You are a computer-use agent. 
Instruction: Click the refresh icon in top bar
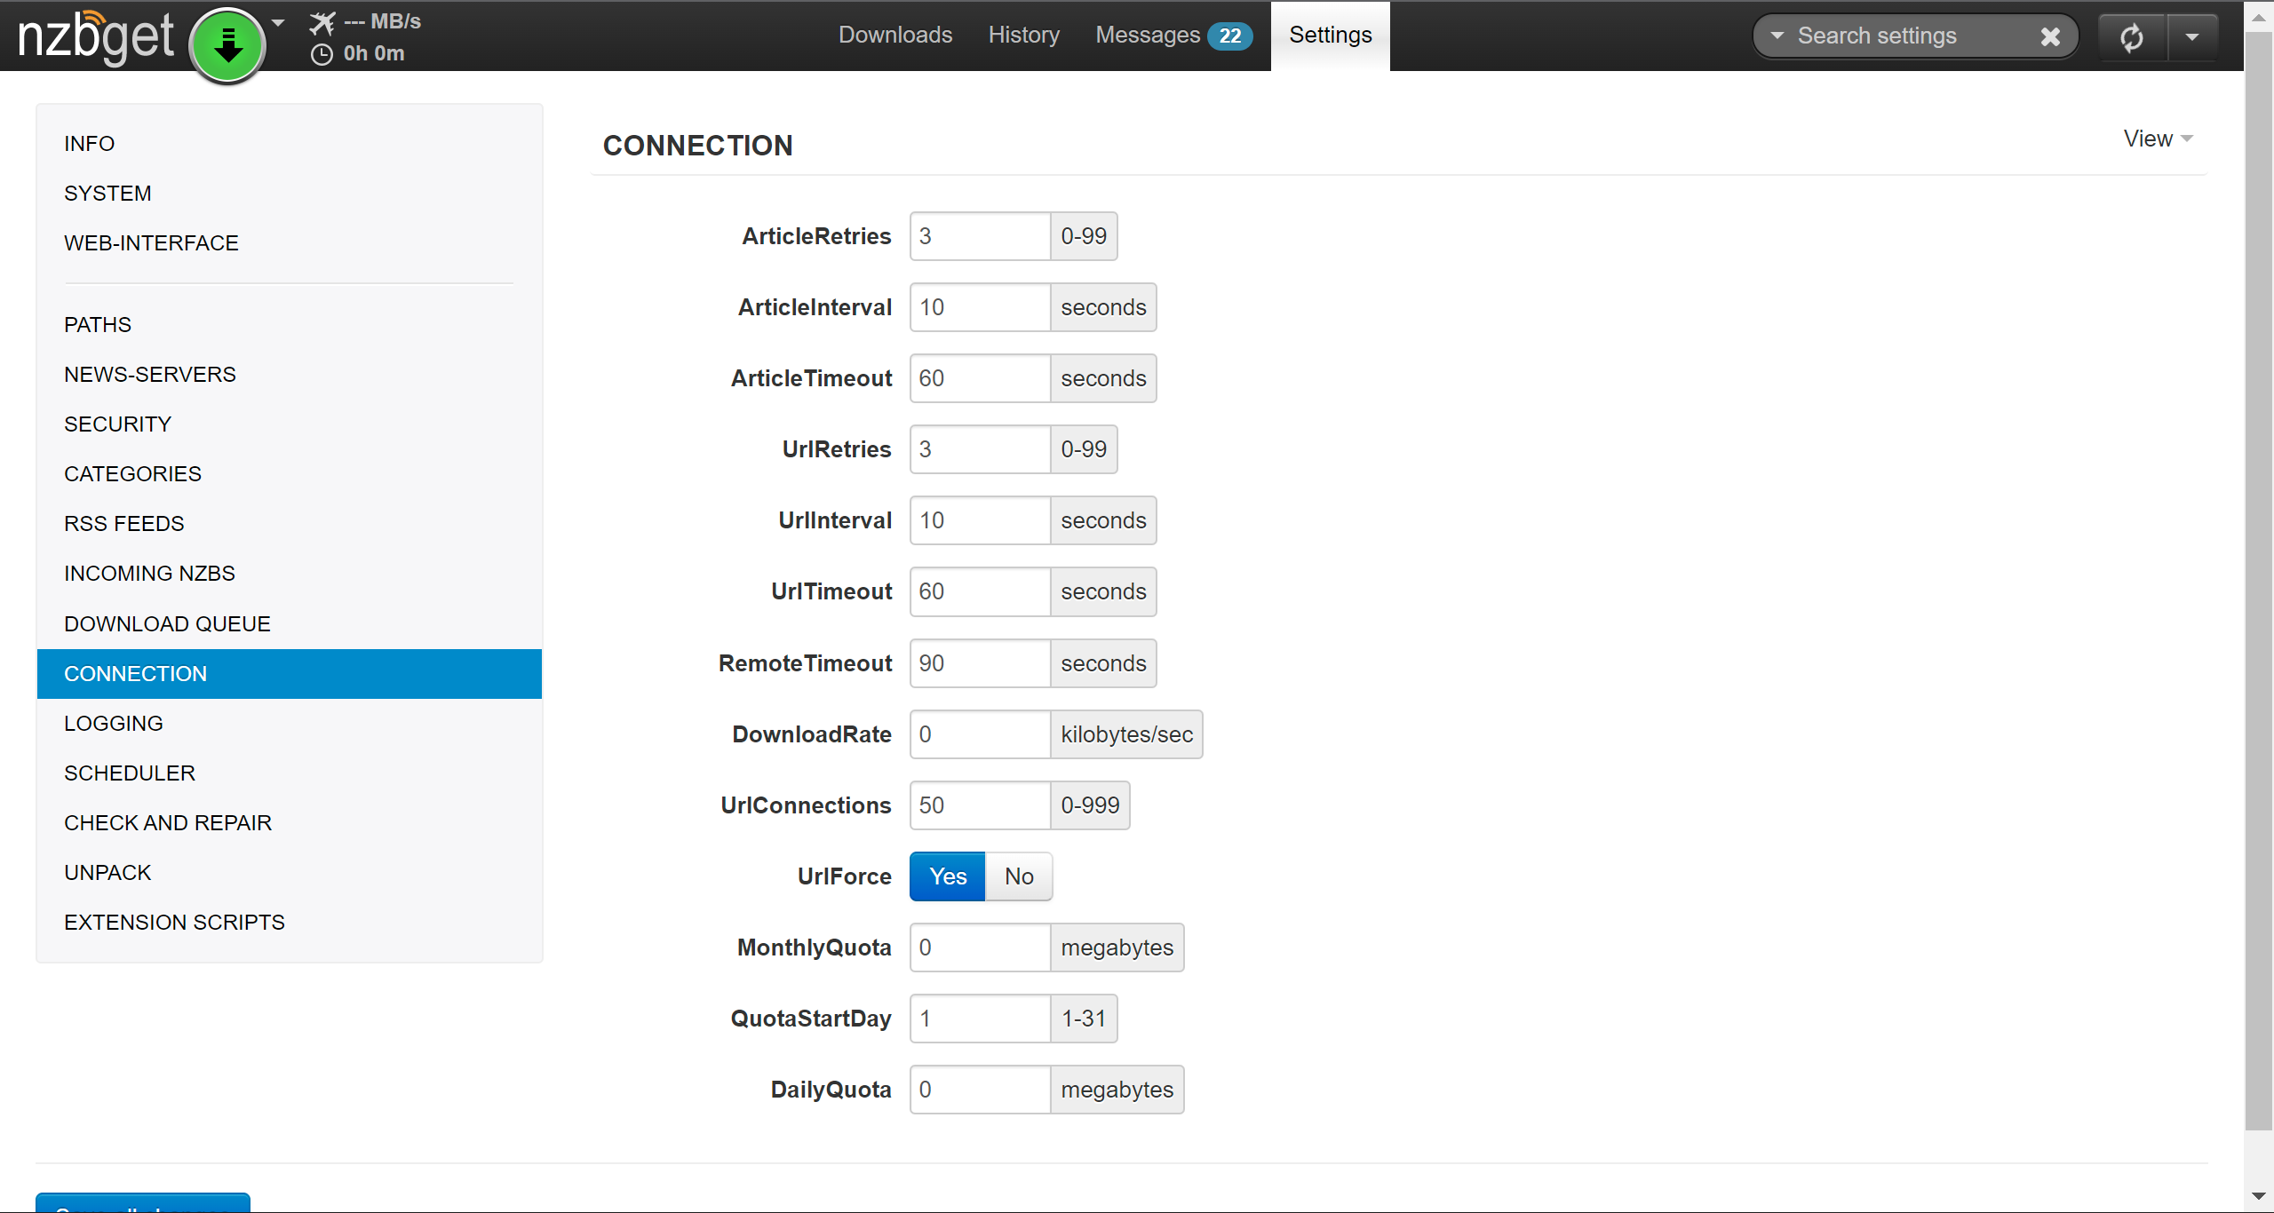pos(2132,37)
